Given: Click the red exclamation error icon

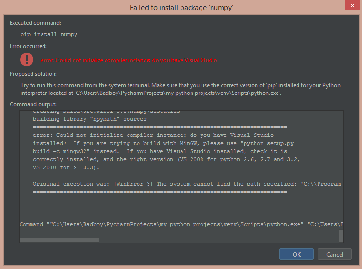Looking at the screenshot, I should pyautogui.click(x=27, y=60).
